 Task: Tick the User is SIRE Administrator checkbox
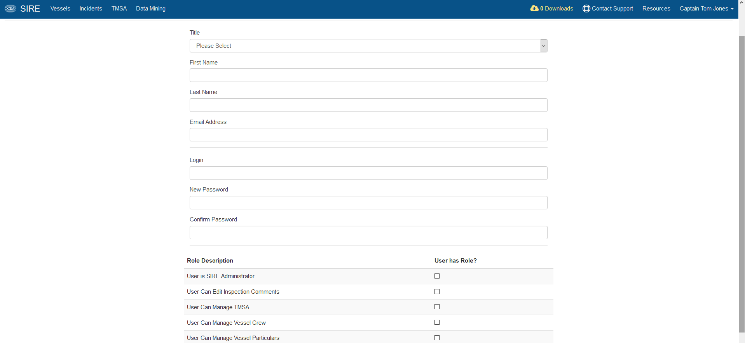click(437, 276)
